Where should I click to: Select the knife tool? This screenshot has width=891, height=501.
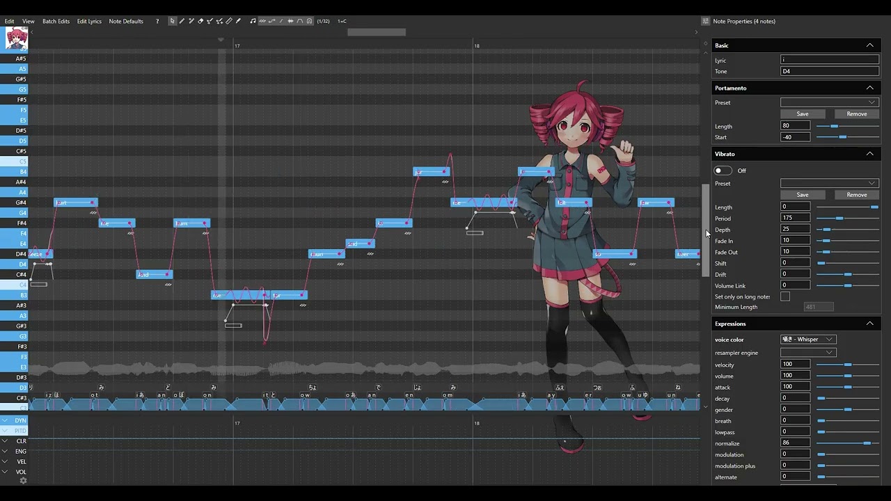click(x=229, y=21)
